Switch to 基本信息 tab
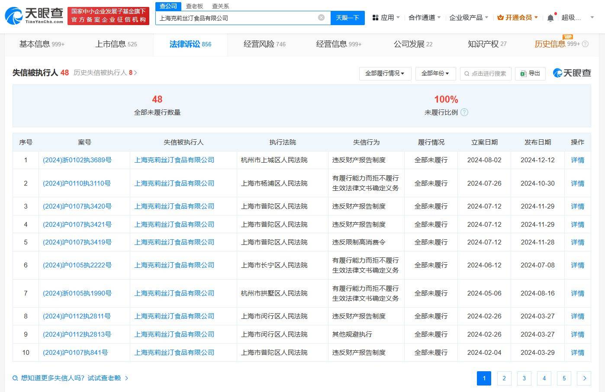This screenshot has height=392, width=605. [x=42, y=44]
